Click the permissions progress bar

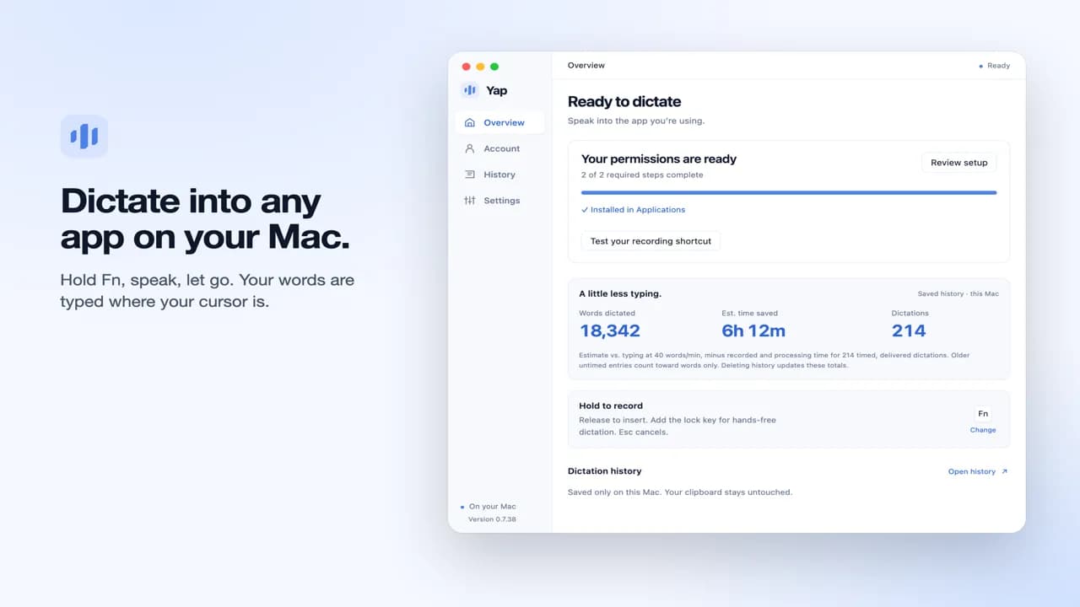click(x=789, y=193)
